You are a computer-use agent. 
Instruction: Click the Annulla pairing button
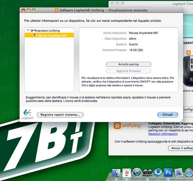[x=128, y=64]
